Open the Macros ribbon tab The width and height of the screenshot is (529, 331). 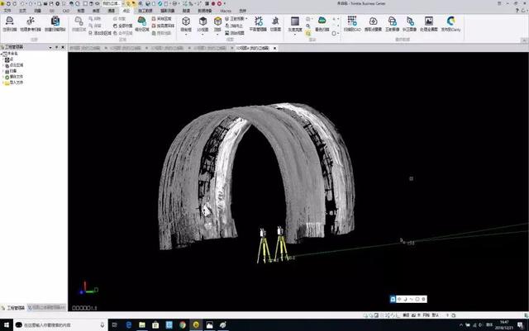226,11
